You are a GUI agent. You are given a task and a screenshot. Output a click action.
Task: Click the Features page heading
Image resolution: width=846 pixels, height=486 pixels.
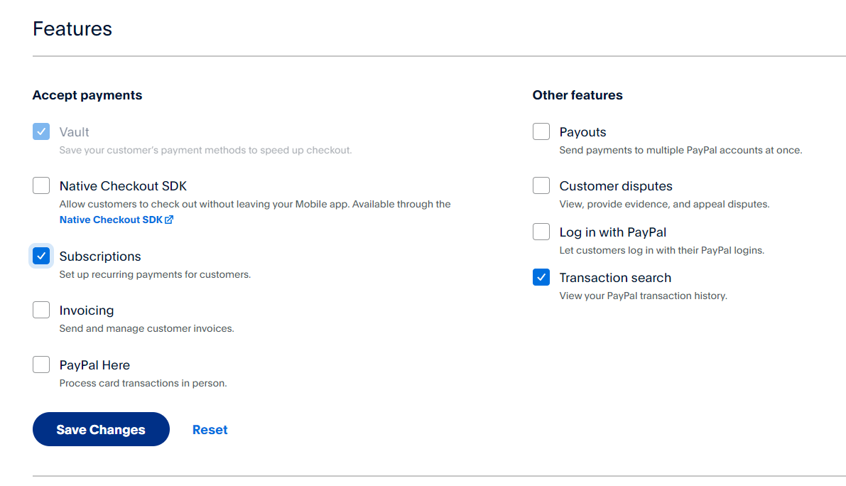pos(72,29)
